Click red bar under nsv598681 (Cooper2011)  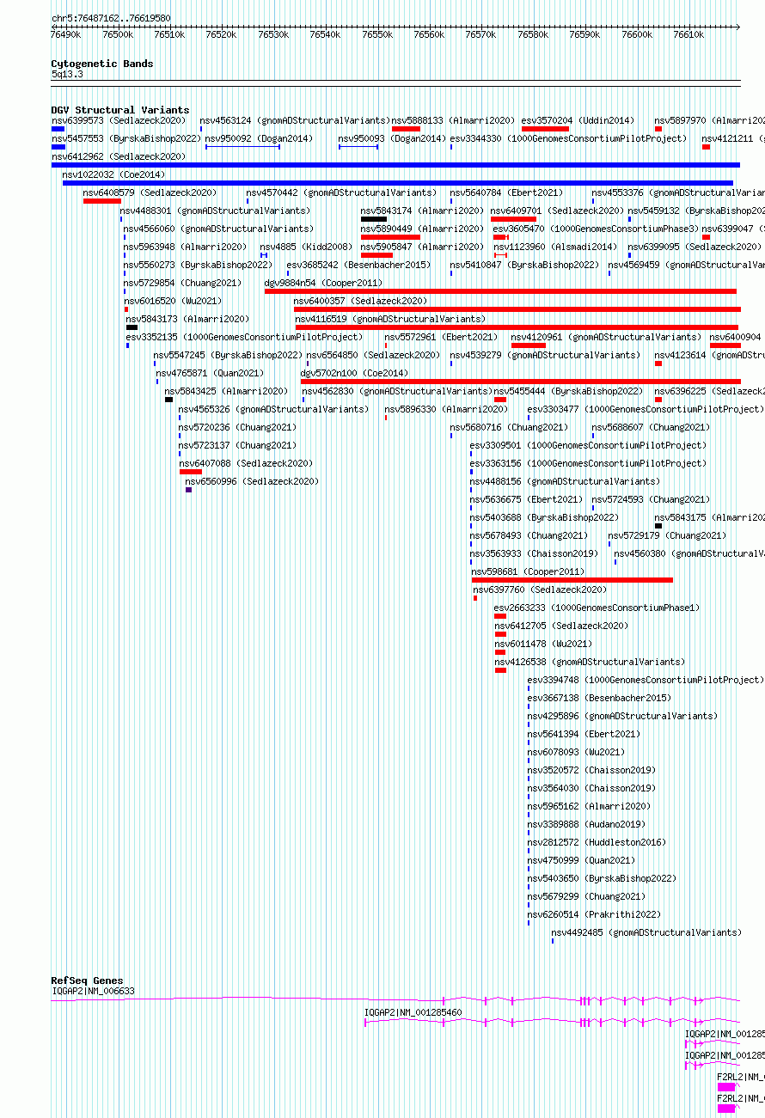[572, 580]
